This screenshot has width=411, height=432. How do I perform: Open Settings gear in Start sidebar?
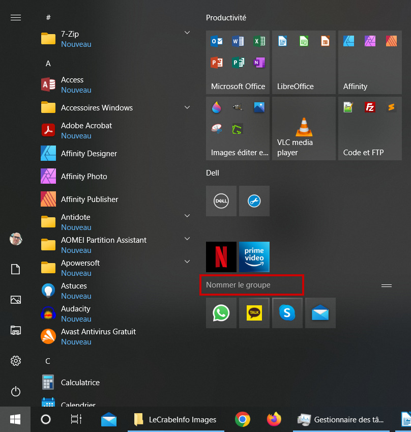15,361
